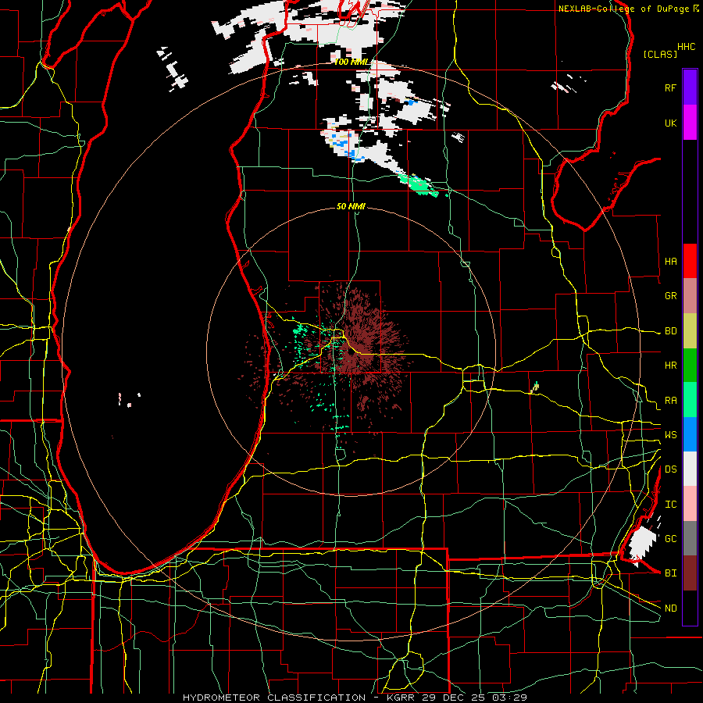This screenshot has height=703, width=703.
Task: Click the 'BI' legend label
Action: click(670, 573)
